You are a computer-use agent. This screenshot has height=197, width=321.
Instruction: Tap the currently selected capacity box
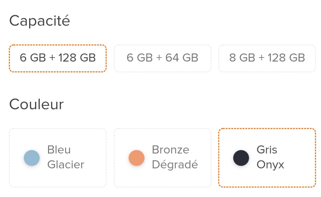pyautogui.click(x=58, y=58)
